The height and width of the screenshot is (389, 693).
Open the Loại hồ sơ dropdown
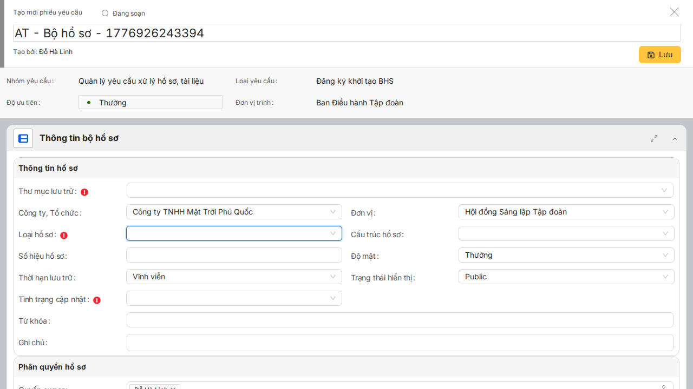234,233
